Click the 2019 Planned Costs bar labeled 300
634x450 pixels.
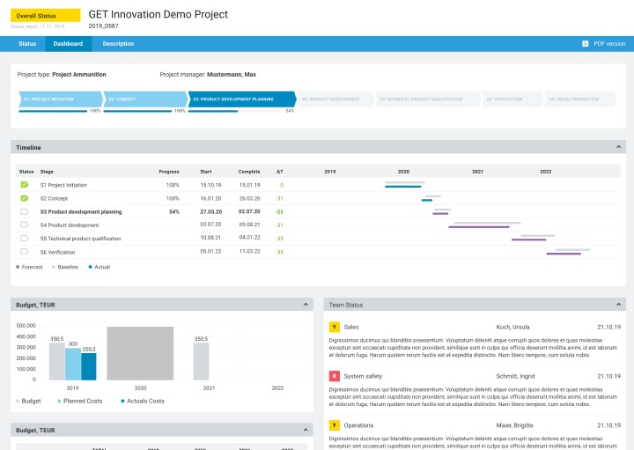(x=73, y=364)
